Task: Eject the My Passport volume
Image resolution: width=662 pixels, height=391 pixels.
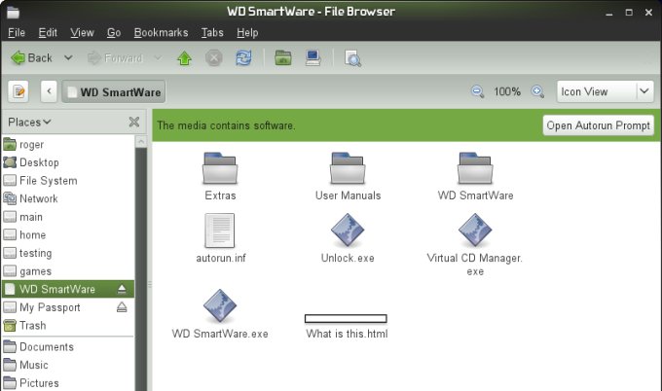Action: (x=122, y=307)
